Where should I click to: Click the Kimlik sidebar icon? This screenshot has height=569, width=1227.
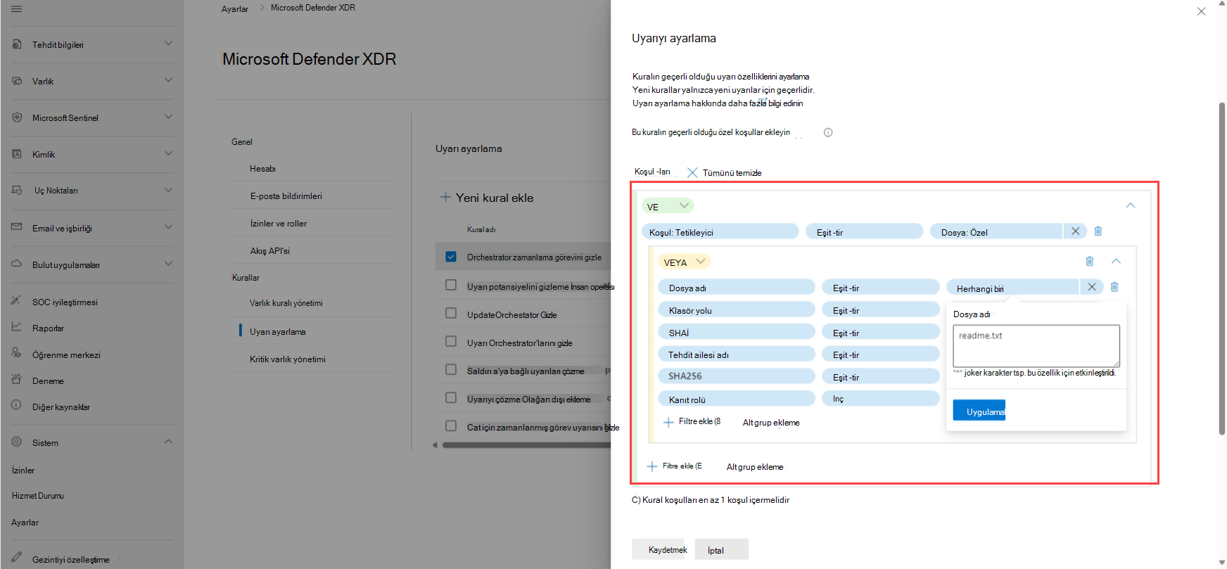17,154
